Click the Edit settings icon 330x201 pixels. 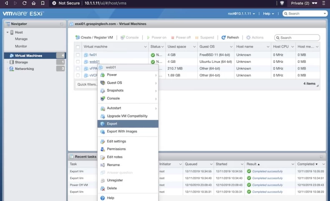pos(103,141)
